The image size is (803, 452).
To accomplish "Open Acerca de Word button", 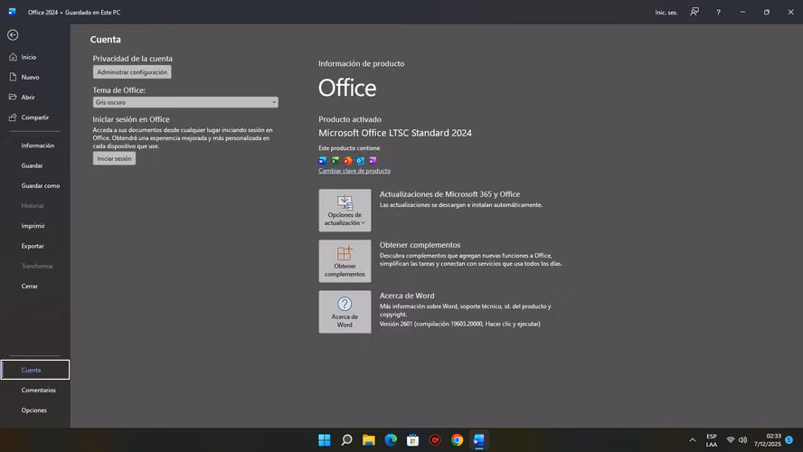I will point(345,312).
